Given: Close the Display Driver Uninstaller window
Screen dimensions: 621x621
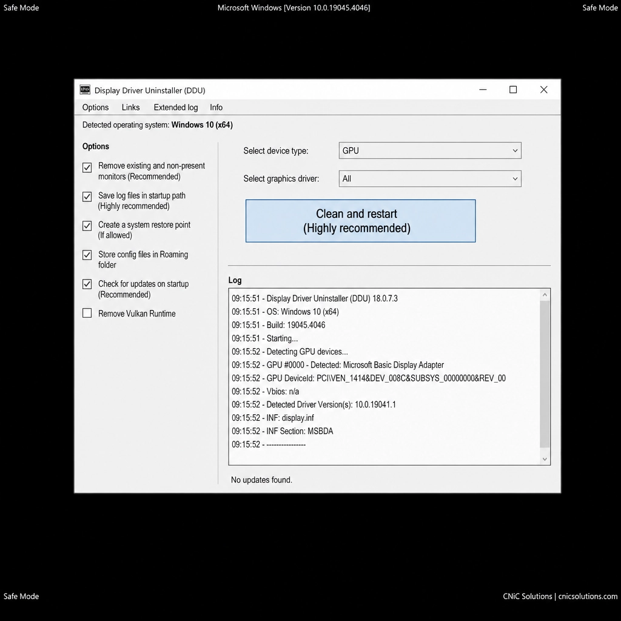Looking at the screenshot, I should (544, 90).
